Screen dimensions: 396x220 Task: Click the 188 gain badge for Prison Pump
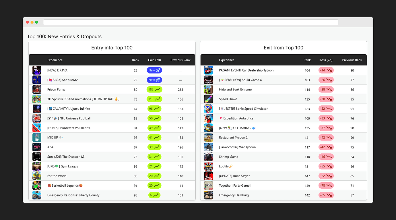(154, 89)
